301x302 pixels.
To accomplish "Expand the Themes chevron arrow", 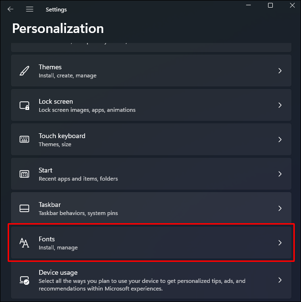I will 280,71.
